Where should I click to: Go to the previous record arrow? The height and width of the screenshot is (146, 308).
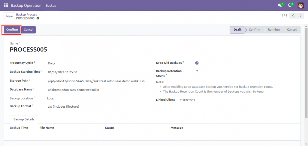[293, 16]
